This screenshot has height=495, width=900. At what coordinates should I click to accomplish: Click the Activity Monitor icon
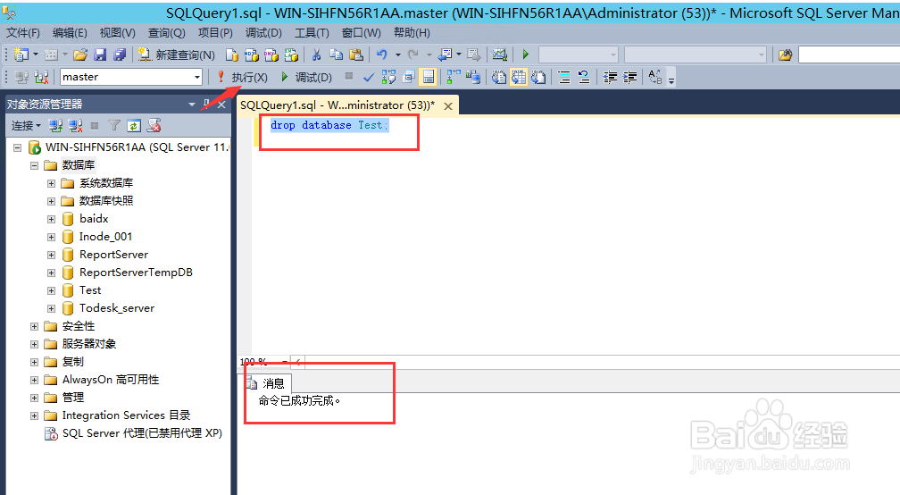click(500, 55)
